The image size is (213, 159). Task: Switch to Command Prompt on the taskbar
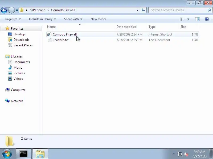(x=24, y=154)
